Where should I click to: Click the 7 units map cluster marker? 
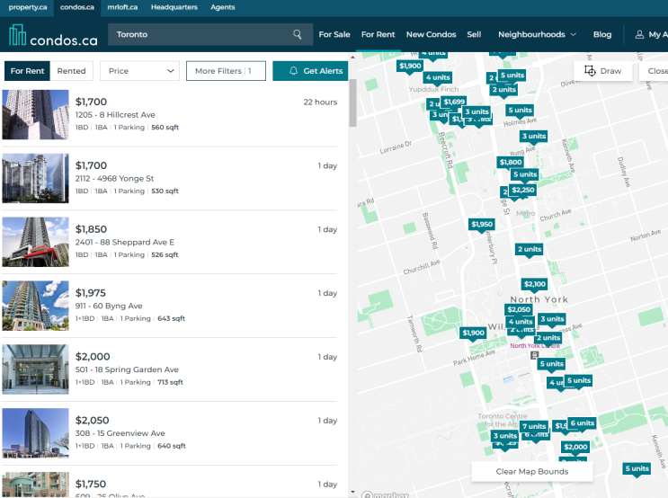[x=534, y=426]
